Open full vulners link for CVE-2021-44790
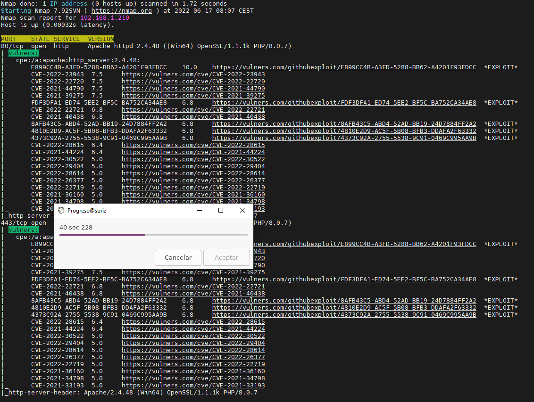 [x=193, y=89]
